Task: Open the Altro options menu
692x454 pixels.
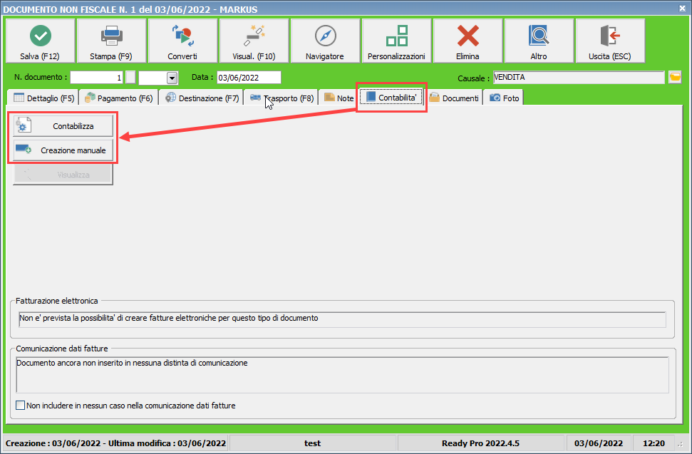Action: [x=539, y=41]
